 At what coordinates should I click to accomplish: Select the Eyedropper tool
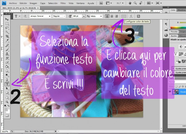tap(7, 41)
